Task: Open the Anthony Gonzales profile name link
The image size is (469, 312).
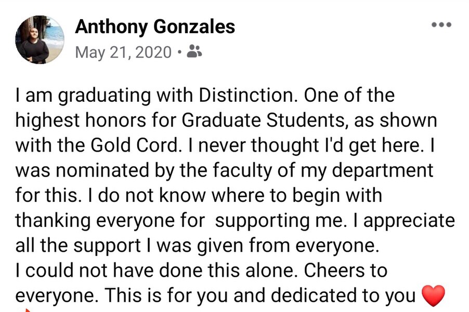Action: coord(155,26)
